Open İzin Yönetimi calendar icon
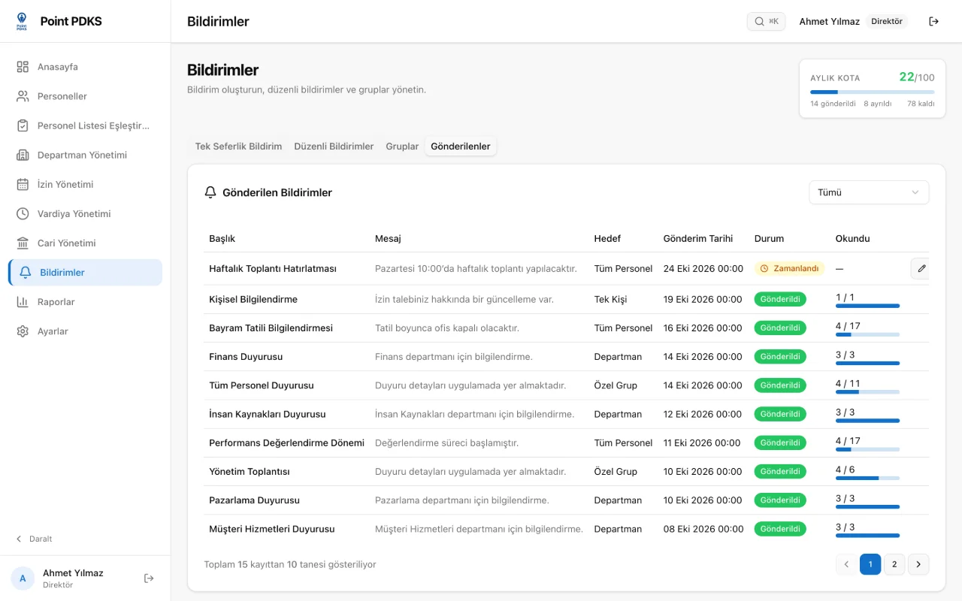The height and width of the screenshot is (601, 962). click(x=23, y=184)
